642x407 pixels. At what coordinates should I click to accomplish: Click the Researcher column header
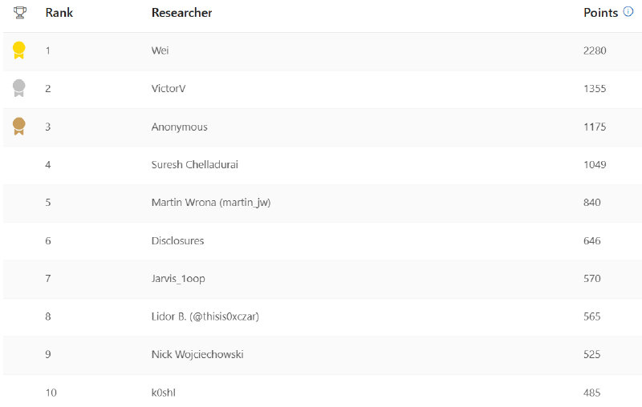point(181,13)
